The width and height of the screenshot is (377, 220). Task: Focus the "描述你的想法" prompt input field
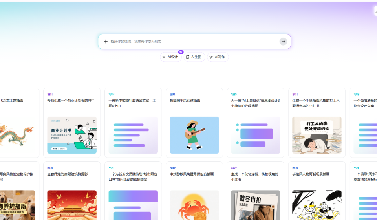pos(194,42)
